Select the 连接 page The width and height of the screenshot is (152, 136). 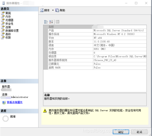click(x=8, y=27)
